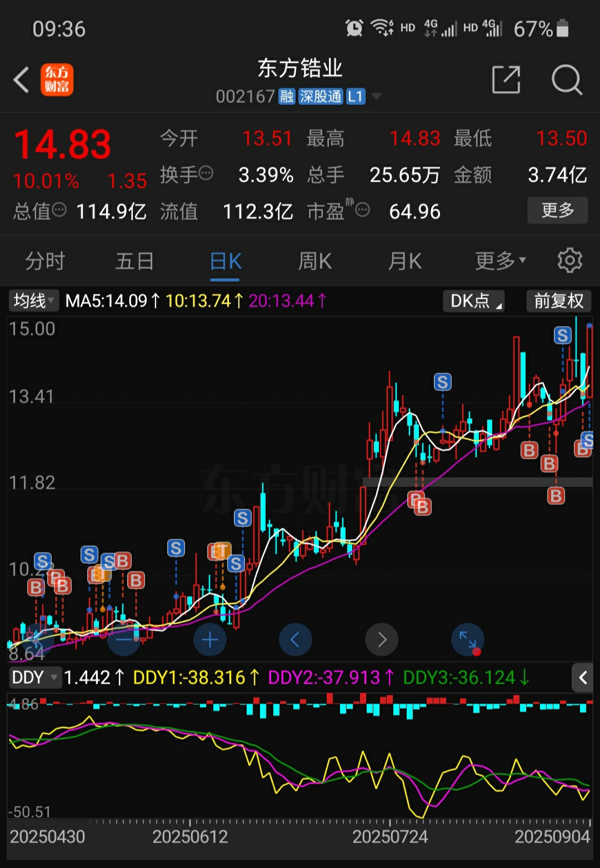Viewport: 600px width, 868px height.
Task: Go back with the left arrow icon
Action: (x=21, y=80)
